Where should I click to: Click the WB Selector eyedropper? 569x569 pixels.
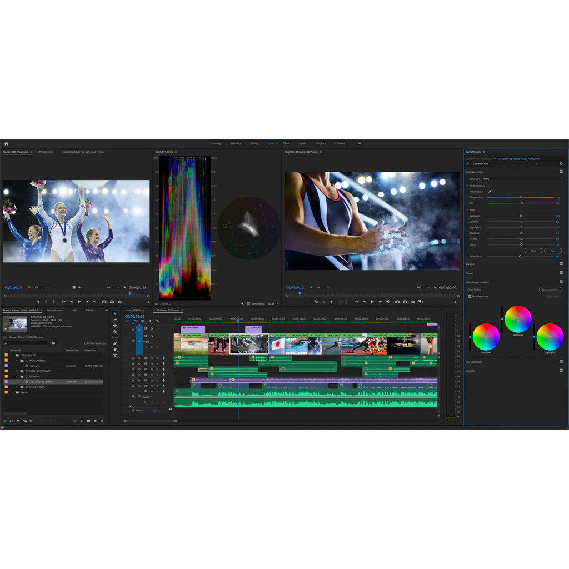[x=490, y=192]
